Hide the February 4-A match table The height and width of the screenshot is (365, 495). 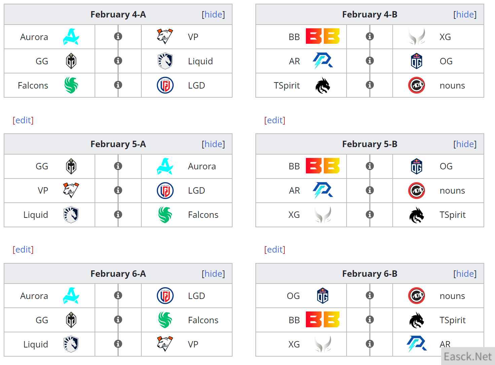(x=213, y=14)
